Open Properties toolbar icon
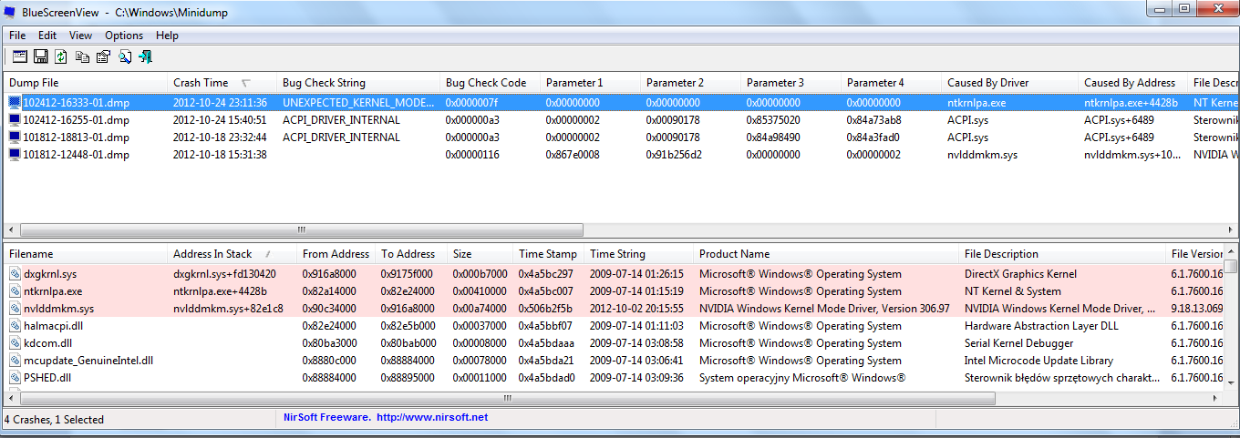This screenshot has width=1240, height=438. pos(103,56)
